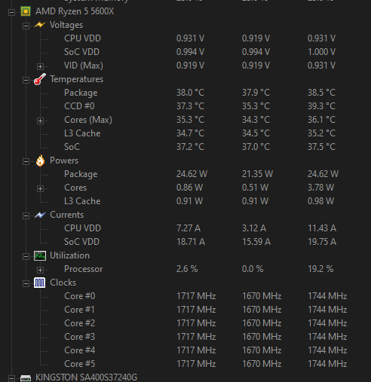Collapse the Utilization section
Viewport: 371px width, 382px height.
[x=26, y=256]
